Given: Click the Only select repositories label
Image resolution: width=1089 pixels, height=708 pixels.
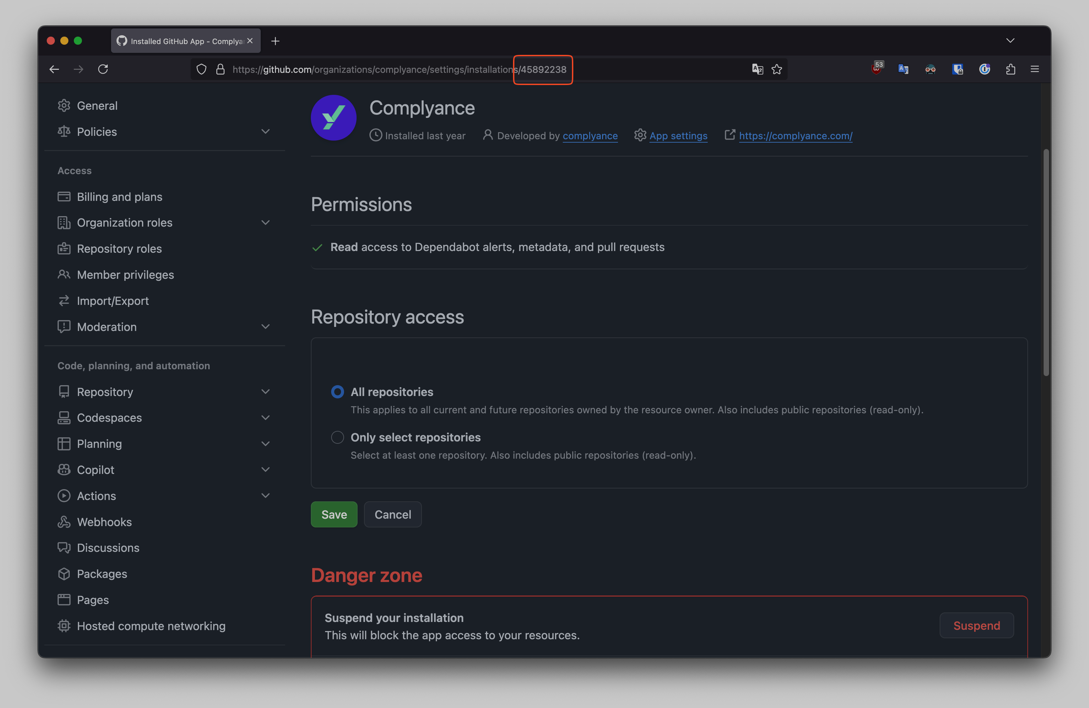Looking at the screenshot, I should (x=415, y=438).
